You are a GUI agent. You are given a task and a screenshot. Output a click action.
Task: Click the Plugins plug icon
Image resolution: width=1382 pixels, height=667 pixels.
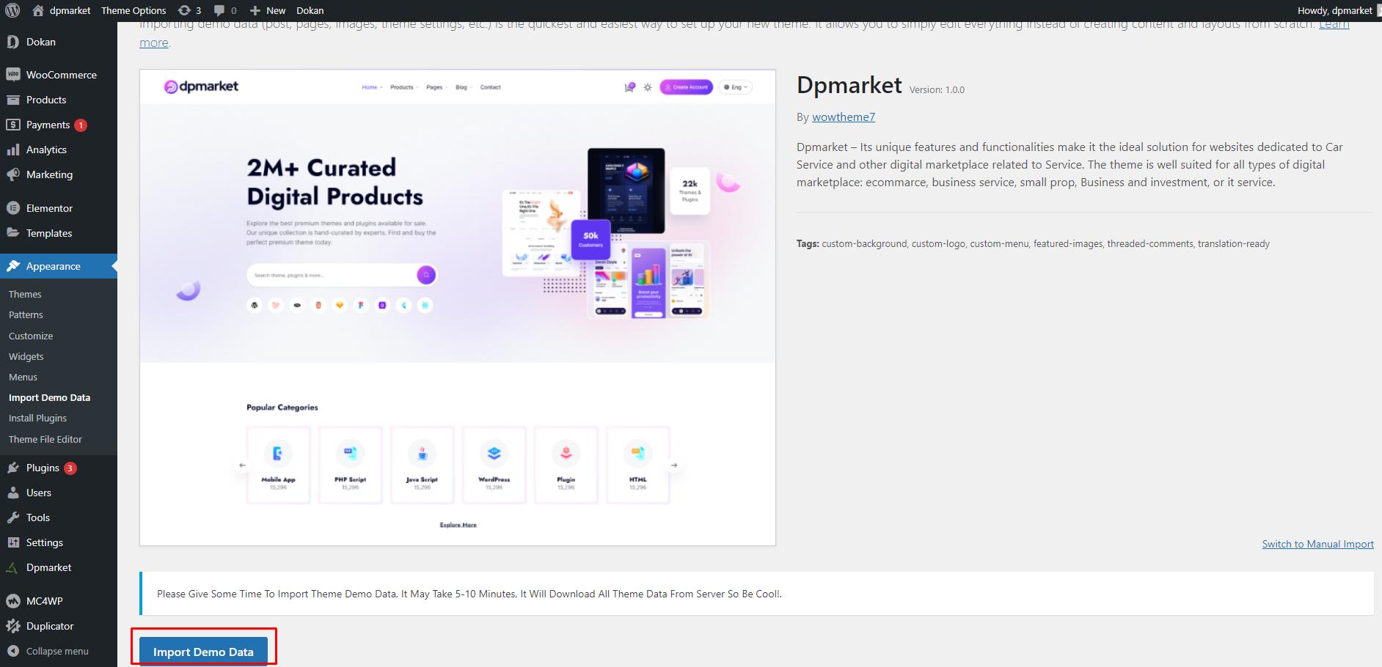click(13, 468)
